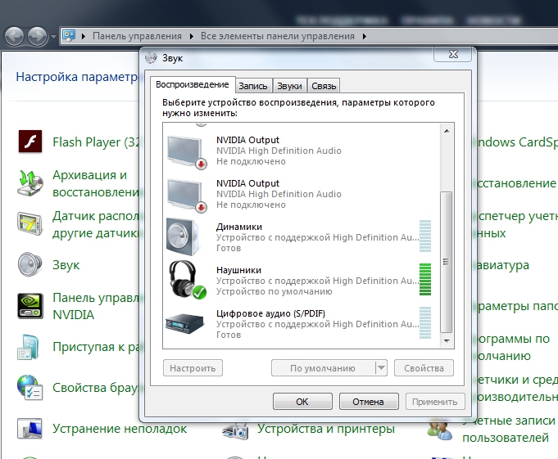Click the Наушники green volume level meter
Image resolution: width=558 pixels, height=459 pixels.
pos(425,280)
